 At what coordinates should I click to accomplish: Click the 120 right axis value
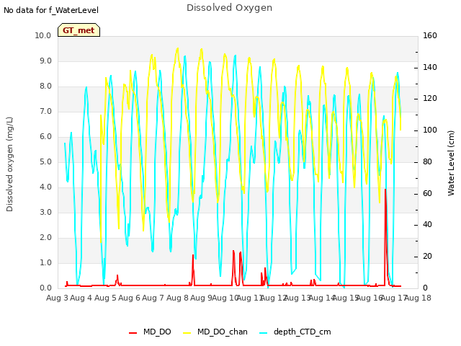pos(430,99)
